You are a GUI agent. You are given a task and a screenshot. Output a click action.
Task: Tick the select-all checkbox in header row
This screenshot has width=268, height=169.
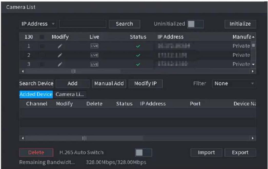[42, 37]
